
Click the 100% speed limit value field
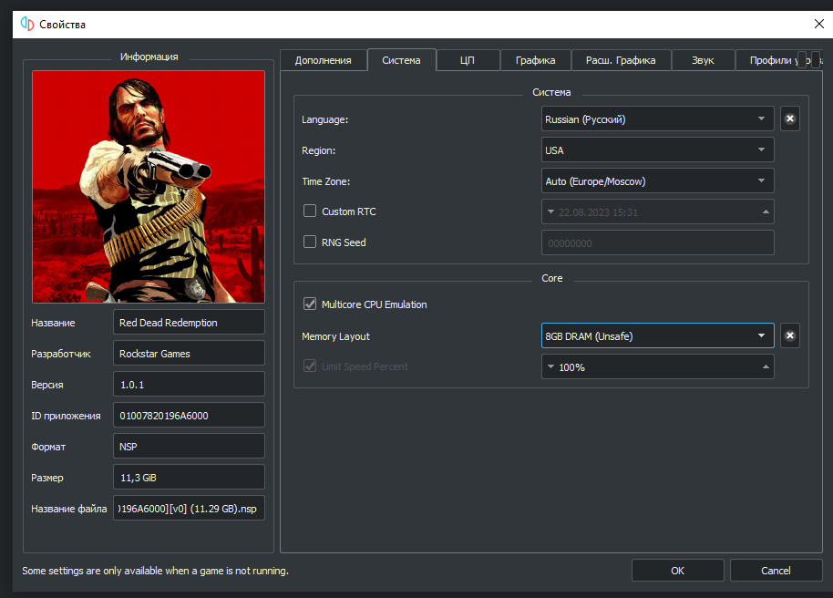pos(657,366)
